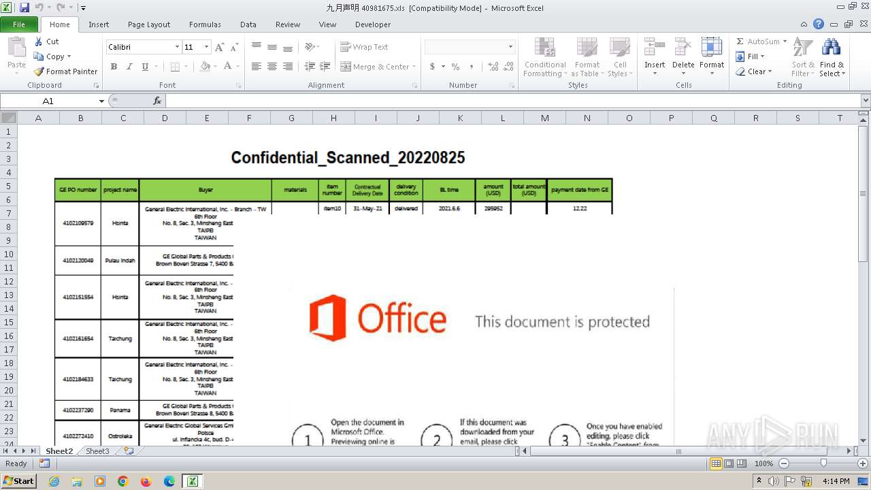Image resolution: width=871 pixels, height=490 pixels.
Task: Toggle Bold formatting
Action: pyautogui.click(x=114, y=67)
